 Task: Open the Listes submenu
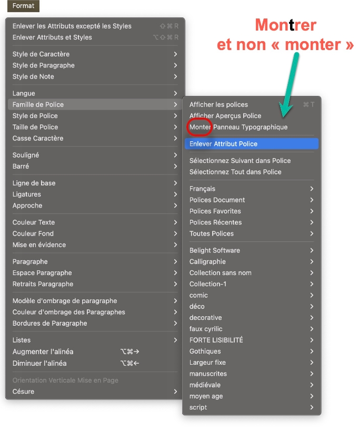tap(95, 340)
